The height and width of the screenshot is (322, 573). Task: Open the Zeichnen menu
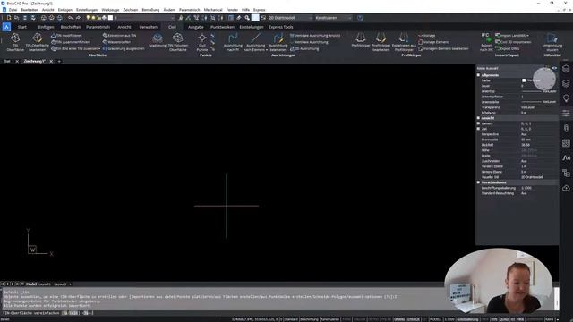pos(131,10)
